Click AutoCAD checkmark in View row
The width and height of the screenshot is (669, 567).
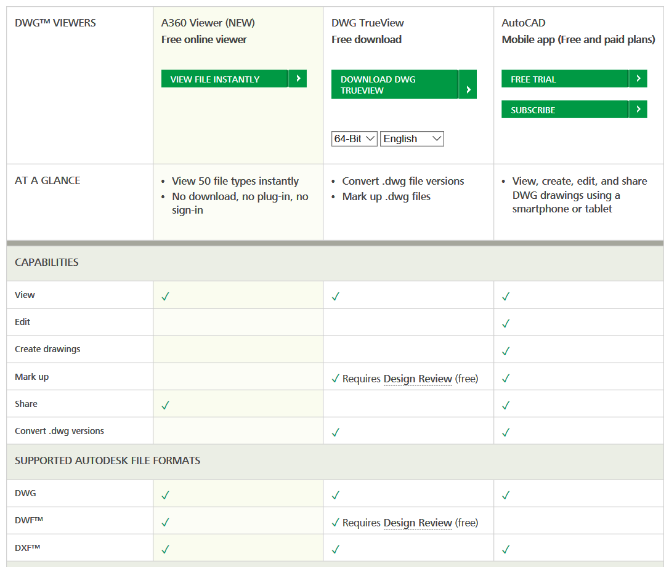point(506,296)
